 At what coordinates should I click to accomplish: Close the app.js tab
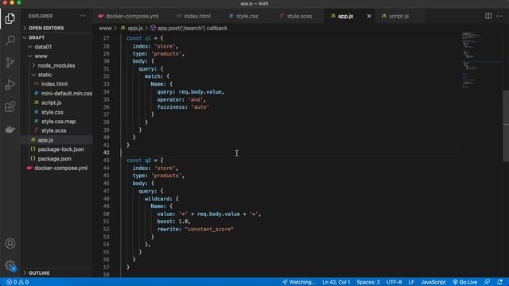(369, 16)
